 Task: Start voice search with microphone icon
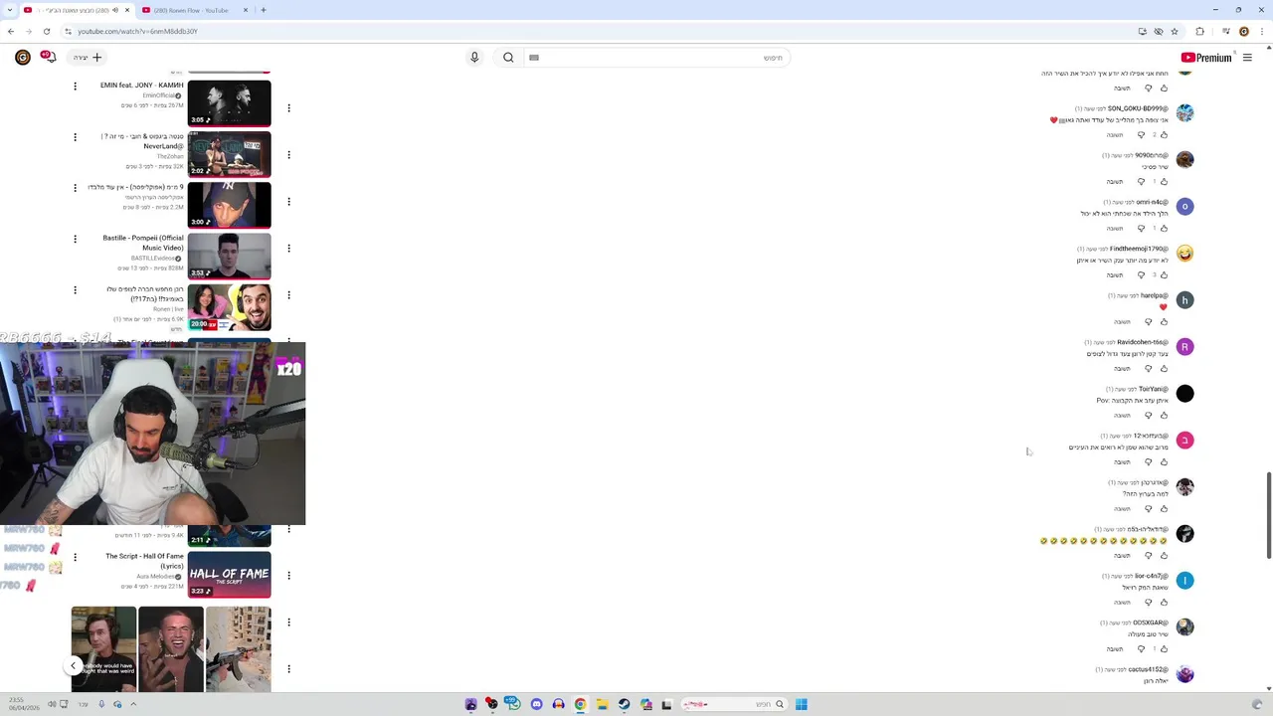pyautogui.click(x=474, y=58)
